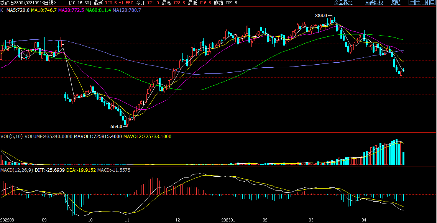Click the 04 month axis label
Image resolution: width=437 pixels, height=223 pixels.
click(x=363, y=220)
